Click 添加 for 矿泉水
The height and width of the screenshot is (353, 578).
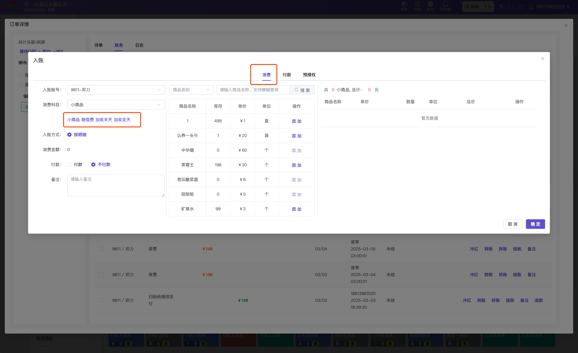tap(296, 209)
